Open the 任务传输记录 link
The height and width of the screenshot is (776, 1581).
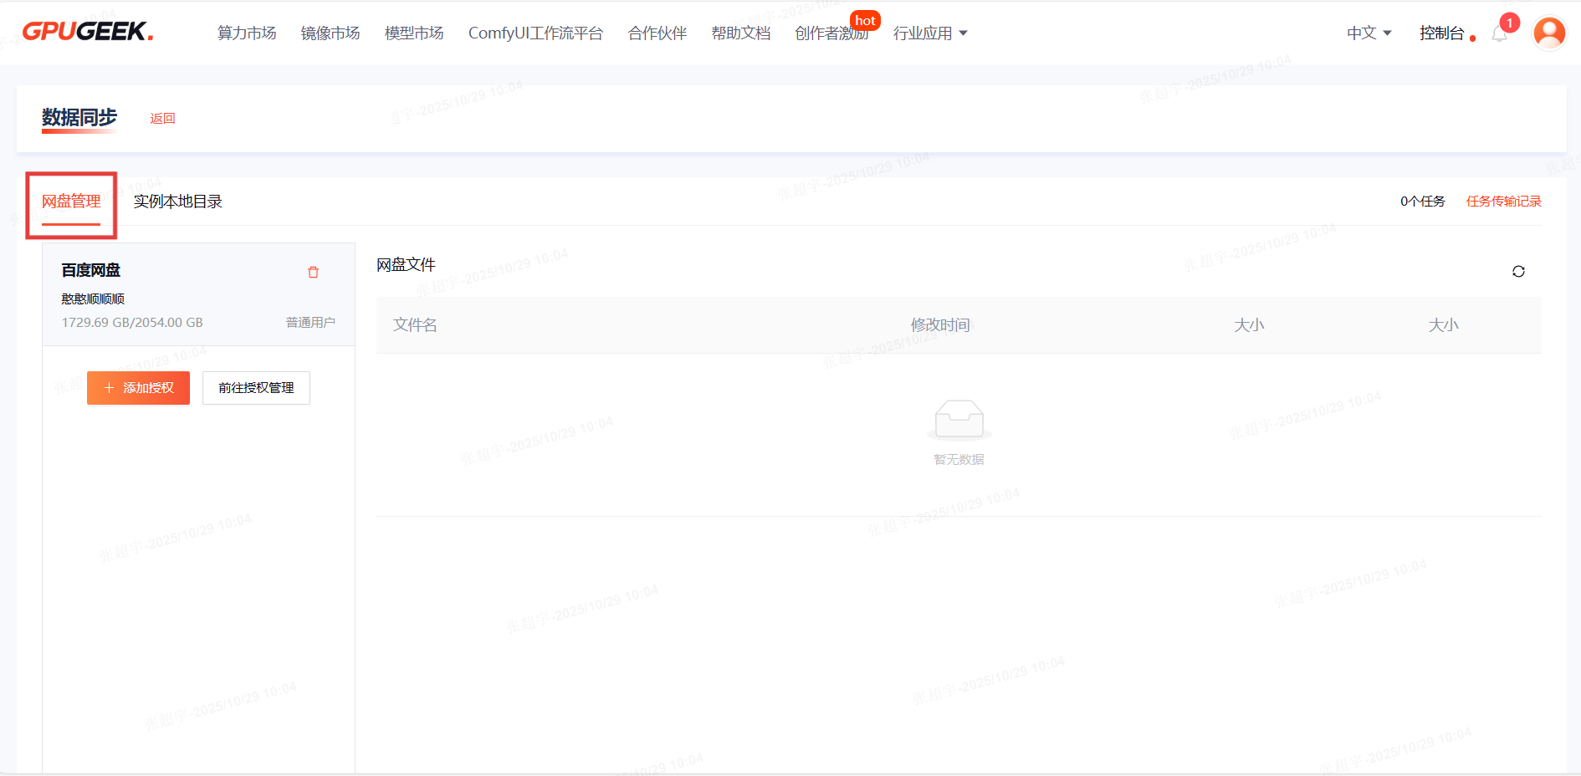pos(1503,202)
